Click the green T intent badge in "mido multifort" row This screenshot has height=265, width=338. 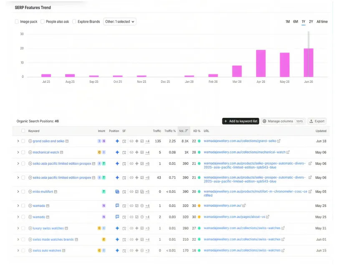click(x=103, y=191)
